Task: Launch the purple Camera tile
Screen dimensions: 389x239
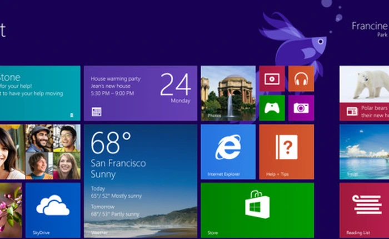Action: [x=301, y=107]
